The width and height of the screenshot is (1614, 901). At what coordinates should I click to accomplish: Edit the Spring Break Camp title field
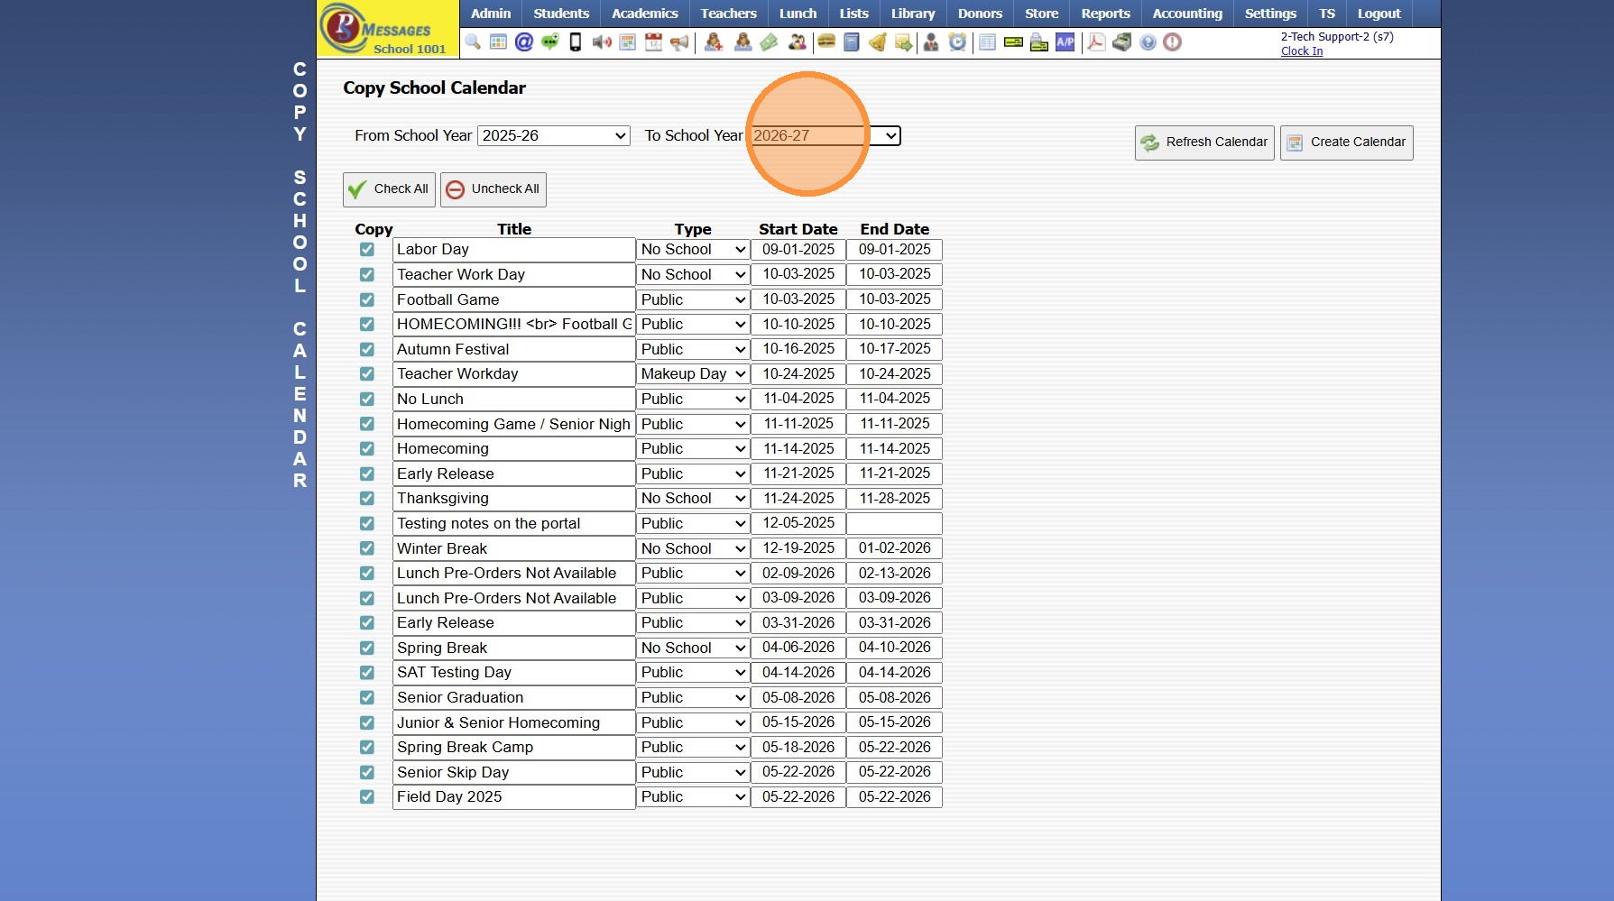coord(514,748)
